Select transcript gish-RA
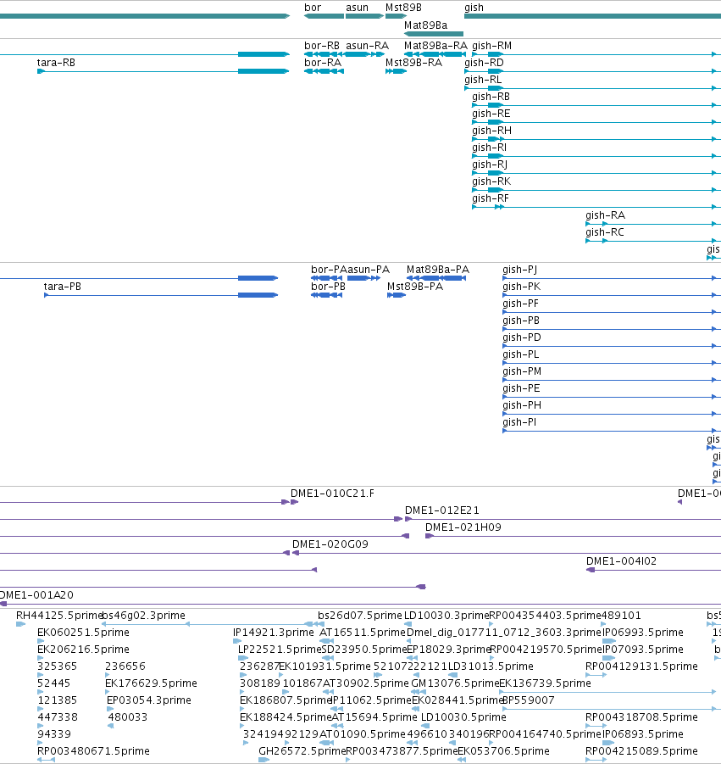Screen dimensions: 721x764 (605, 216)
